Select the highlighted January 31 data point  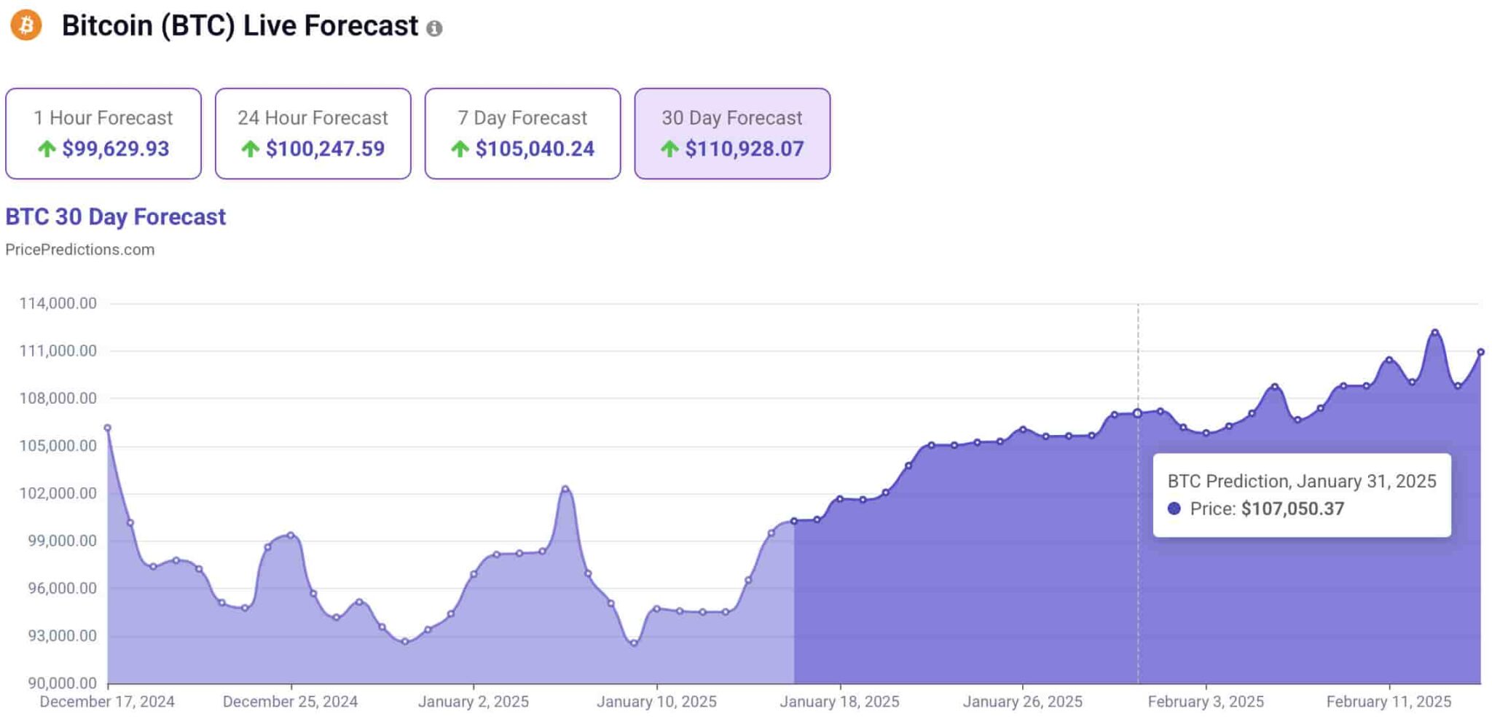(x=1137, y=413)
